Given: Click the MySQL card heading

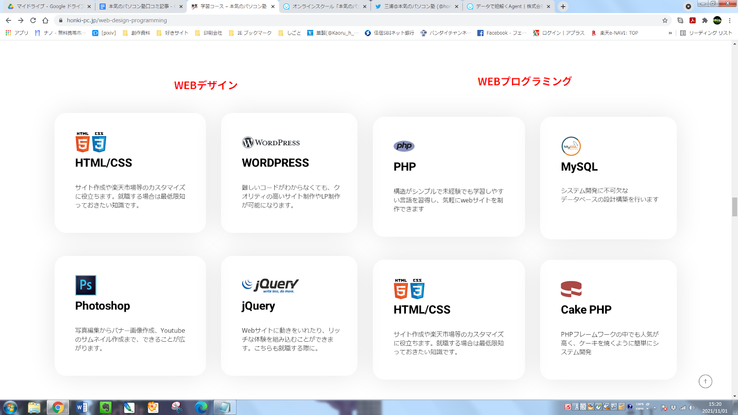Looking at the screenshot, I should pos(579,166).
